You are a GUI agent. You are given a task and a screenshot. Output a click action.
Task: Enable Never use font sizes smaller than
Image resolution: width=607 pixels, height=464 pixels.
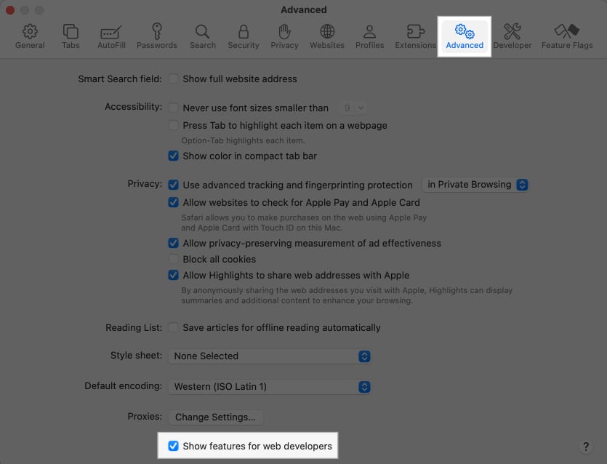[x=173, y=108]
